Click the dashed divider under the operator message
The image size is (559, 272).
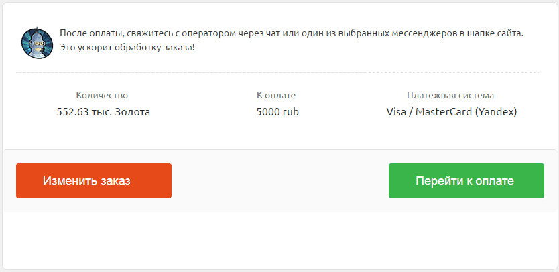pos(277,73)
